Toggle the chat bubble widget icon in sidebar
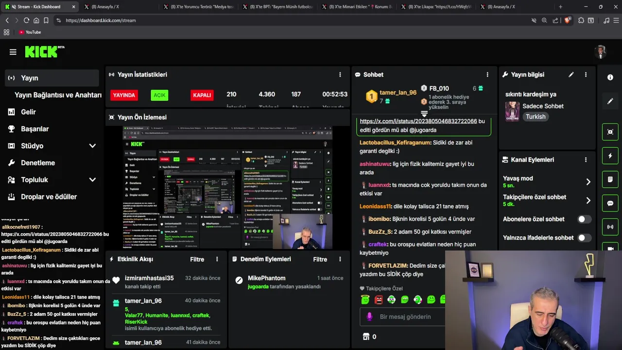Screen dimensions: 622x350 pos(610,203)
